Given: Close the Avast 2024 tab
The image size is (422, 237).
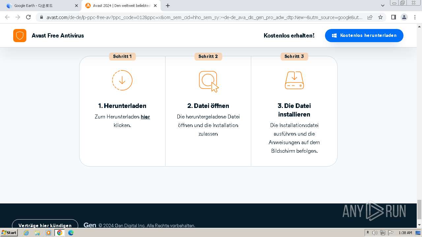Looking at the screenshot, I should tap(155, 6).
